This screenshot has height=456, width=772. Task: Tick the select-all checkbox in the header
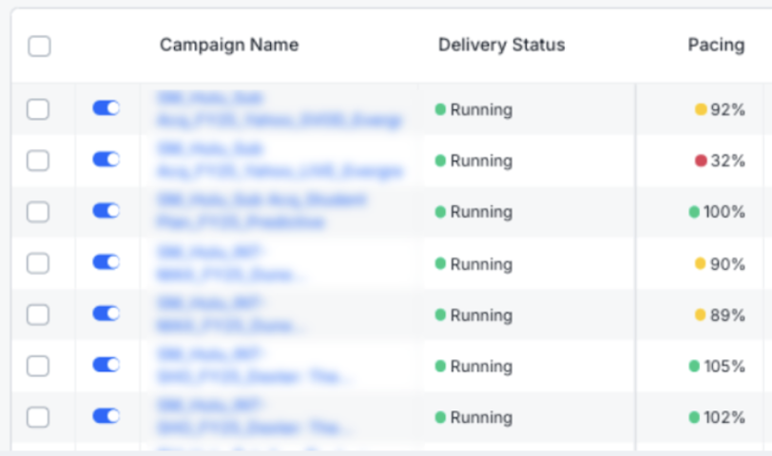pos(39,47)
